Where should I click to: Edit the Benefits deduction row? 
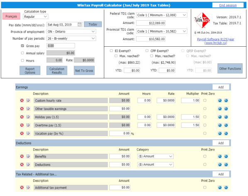point(28,156)
